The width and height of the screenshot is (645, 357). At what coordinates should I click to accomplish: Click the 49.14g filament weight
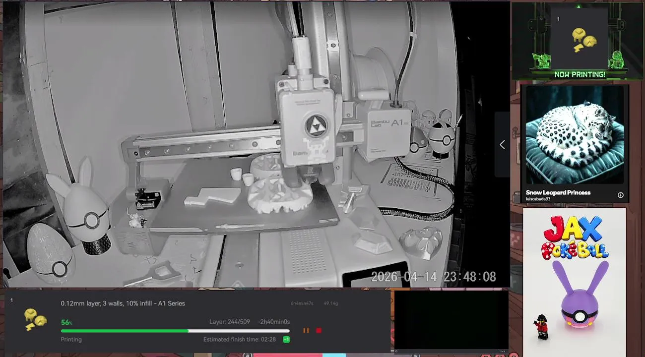coord(330,303)
